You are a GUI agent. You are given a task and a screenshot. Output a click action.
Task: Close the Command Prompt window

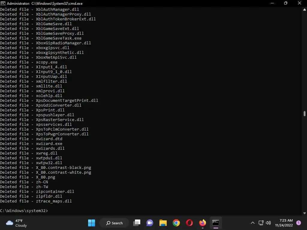300,3
